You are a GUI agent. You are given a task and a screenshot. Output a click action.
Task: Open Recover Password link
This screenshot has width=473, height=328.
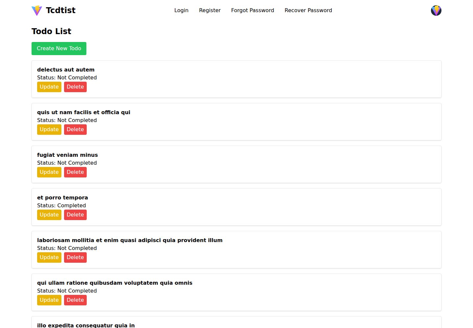(x=308, y=10)
